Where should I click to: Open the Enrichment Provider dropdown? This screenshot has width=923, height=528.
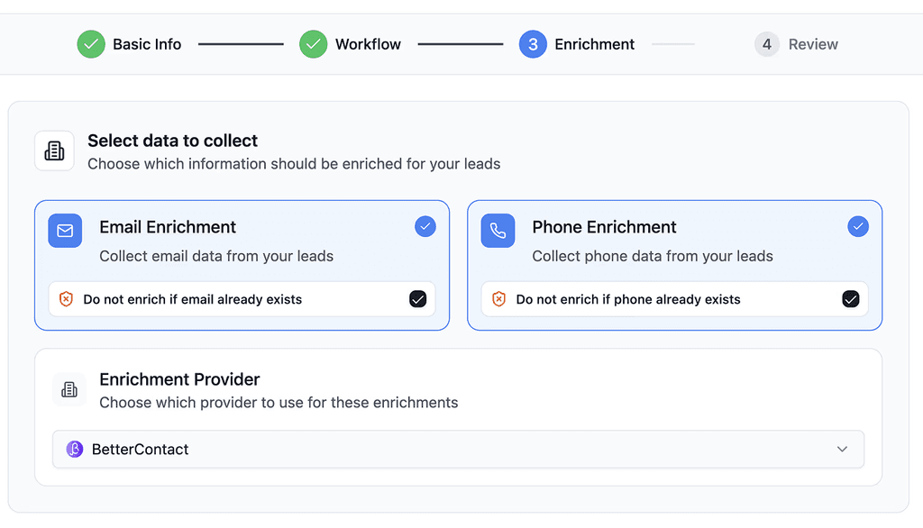pyautogui.click(x=458, y=449)
